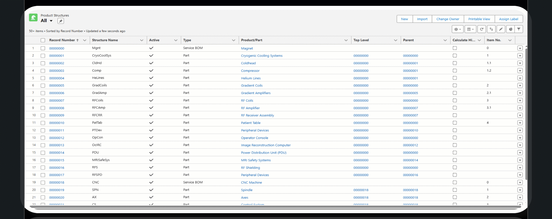
Task: Open the filters funnel icon
Action: 519,29
